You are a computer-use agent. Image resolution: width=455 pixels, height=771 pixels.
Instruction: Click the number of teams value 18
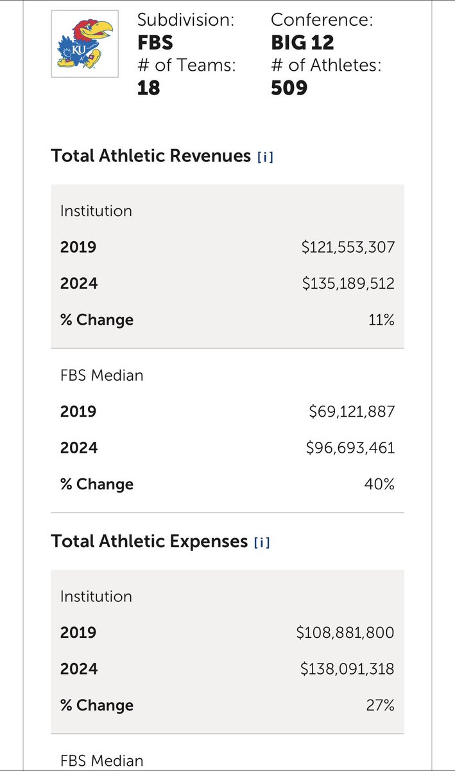[x=148, y=87]
